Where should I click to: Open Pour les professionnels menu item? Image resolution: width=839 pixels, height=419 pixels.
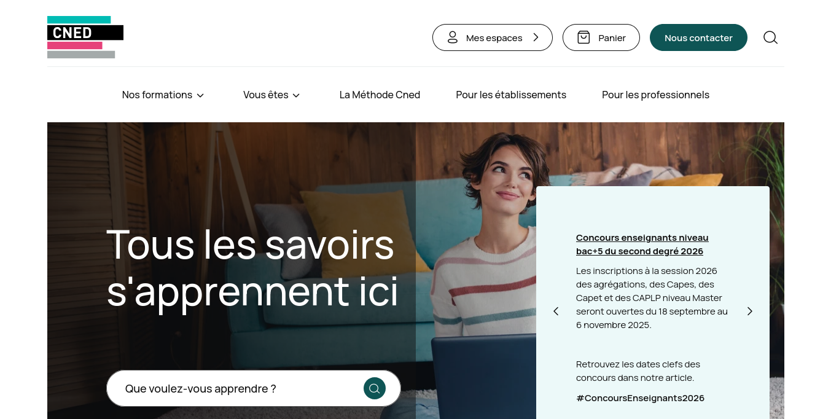pos(655,95)
